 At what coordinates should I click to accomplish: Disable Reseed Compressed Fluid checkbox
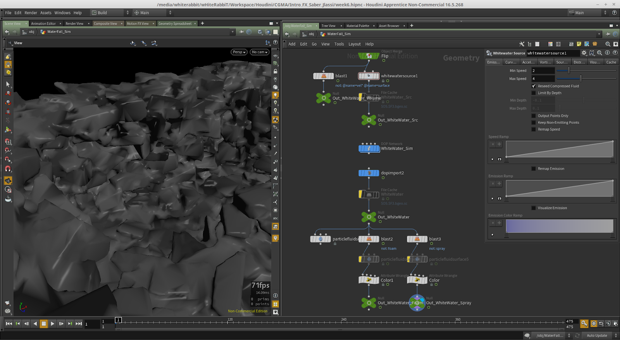(534, 86)
